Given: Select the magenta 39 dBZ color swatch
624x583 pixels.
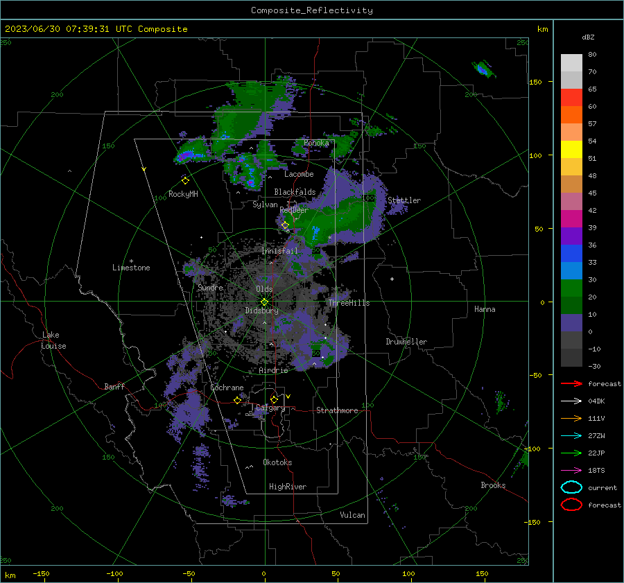Looking at the screenshot, I should pyautogui.click(x=571, y=218).
